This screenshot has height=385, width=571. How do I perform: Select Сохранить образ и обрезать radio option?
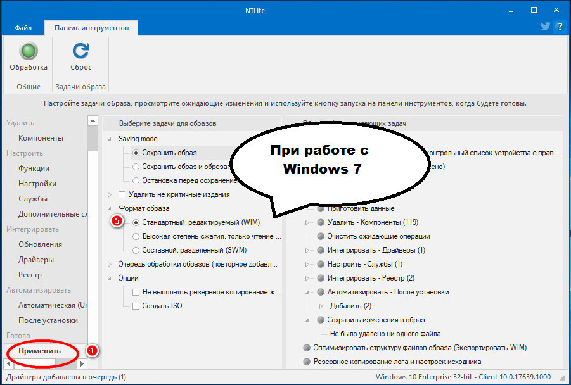click(136, 167)
